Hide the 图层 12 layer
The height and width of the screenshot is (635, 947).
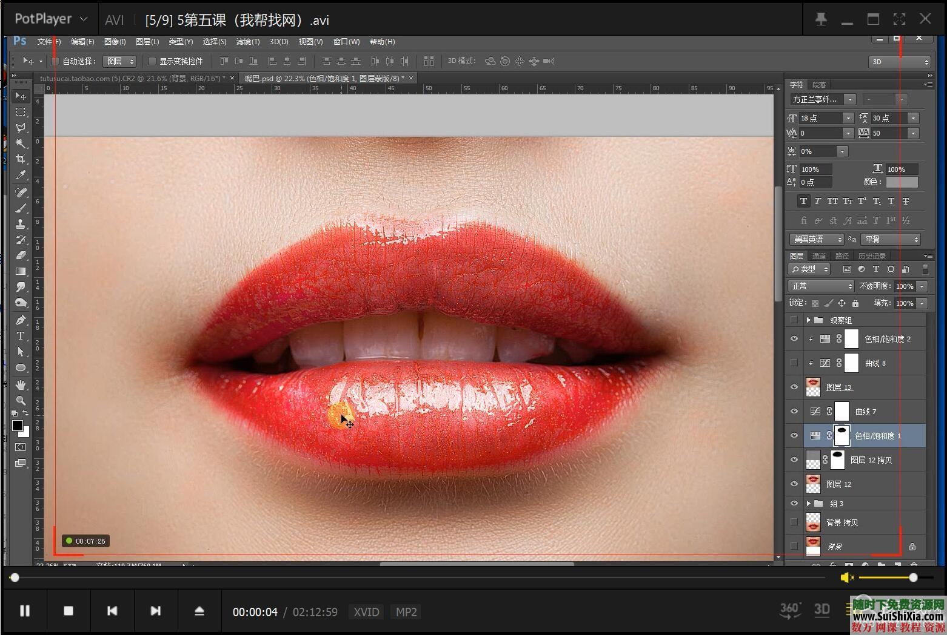tap(794, 484)
